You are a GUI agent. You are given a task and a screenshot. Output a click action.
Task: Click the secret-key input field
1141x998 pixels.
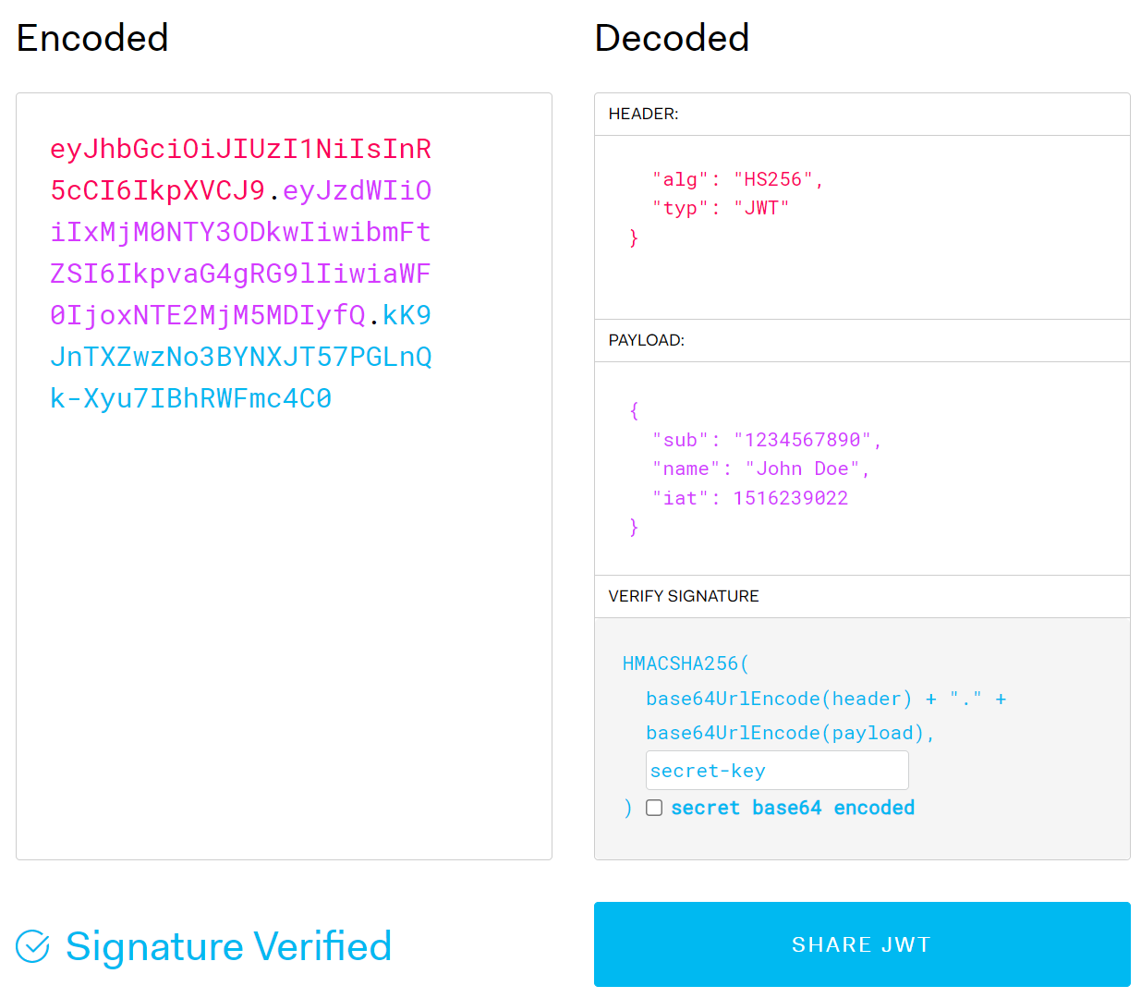776,771
